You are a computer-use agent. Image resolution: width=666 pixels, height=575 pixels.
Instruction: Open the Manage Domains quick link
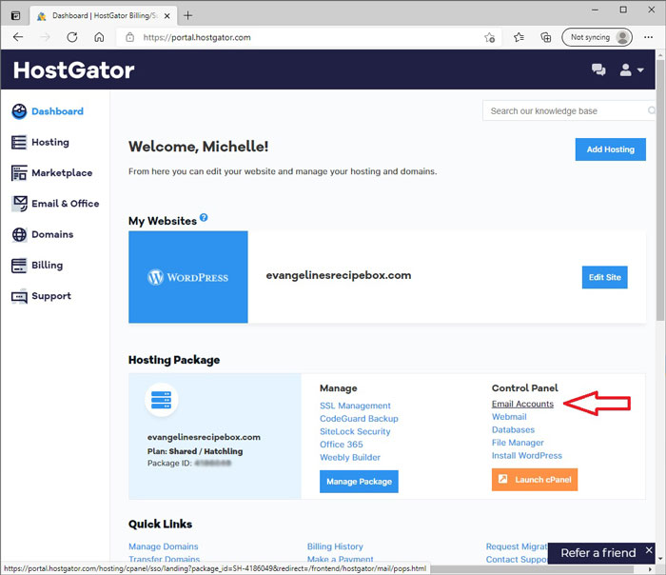point(163,546)
